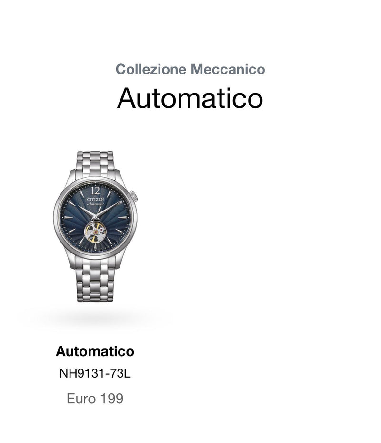This screenshot has width=381, height=443.
Task: Click the Automatic script text on the dial
Action: pos(96,204)
